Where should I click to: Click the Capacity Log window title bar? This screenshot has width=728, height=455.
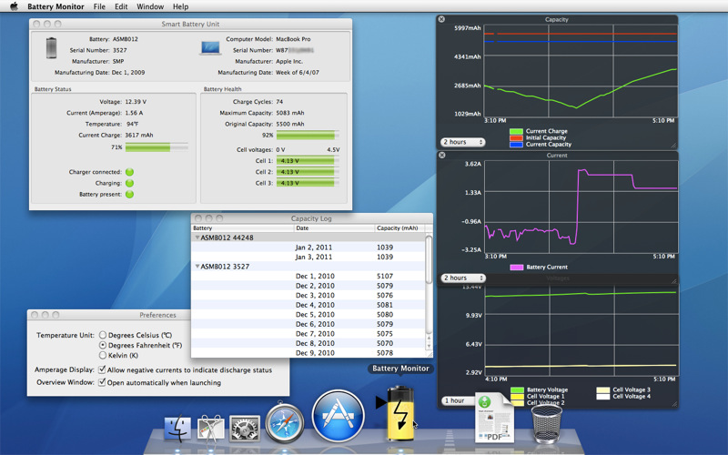point(311,218)
